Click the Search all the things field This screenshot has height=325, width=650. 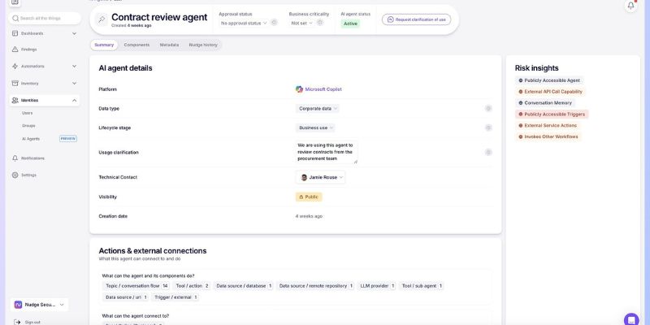click(47, 18)
